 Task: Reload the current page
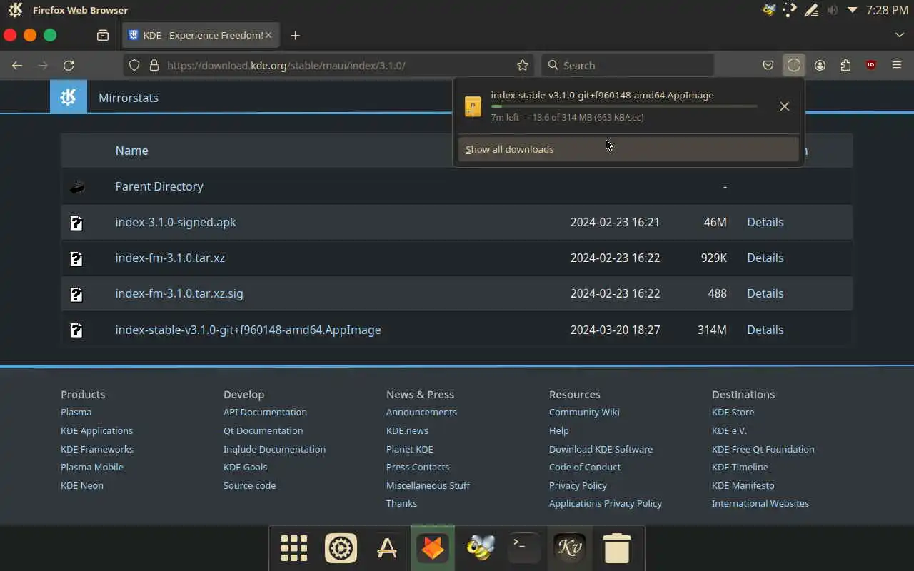tap(69, 65)
